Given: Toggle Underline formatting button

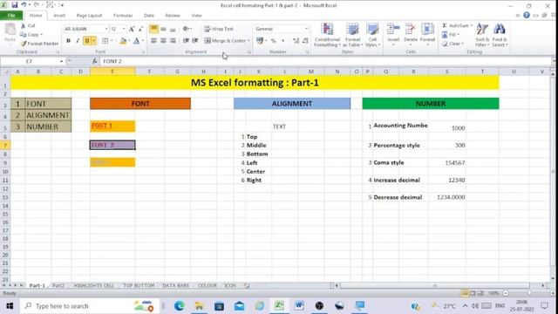Looking at the screenshot, I should coord(87,41).
